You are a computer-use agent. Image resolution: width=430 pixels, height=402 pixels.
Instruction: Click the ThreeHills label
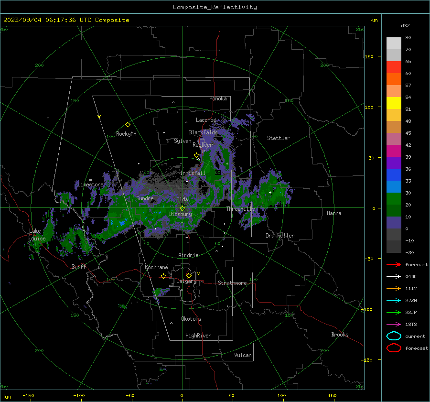tap(240, 209)
